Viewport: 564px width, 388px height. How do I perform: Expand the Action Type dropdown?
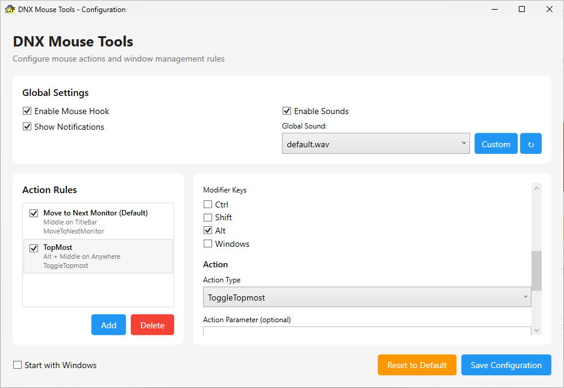[367, 297]
